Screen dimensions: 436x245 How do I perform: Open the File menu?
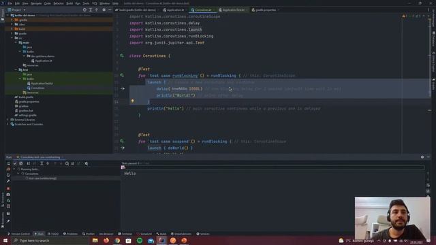coord(10,3)
